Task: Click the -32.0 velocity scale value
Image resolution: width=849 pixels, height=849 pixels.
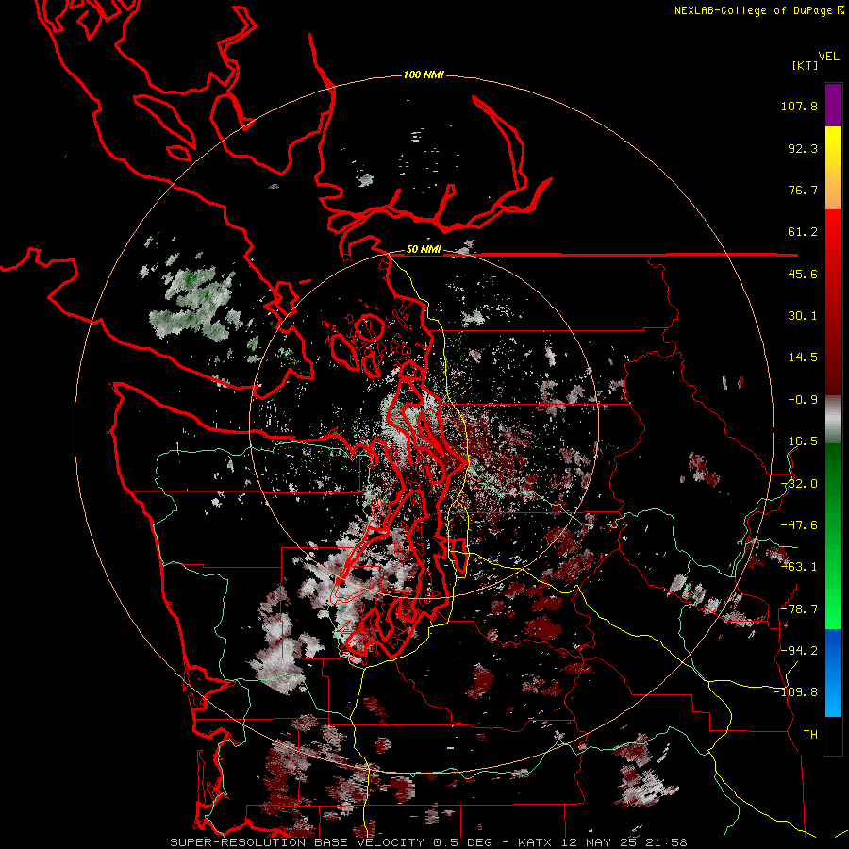Action: (799, 484)
